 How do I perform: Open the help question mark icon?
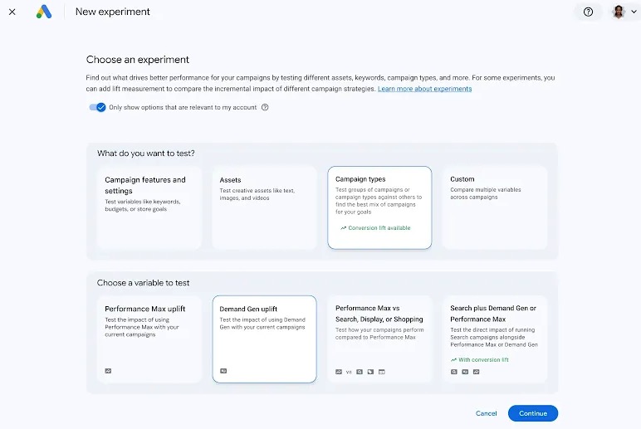pyautogui.click(x=588, y=12)
